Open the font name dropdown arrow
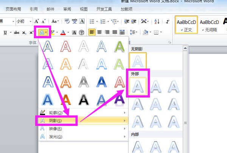227x153 pixels. click(x=13, y=21)
